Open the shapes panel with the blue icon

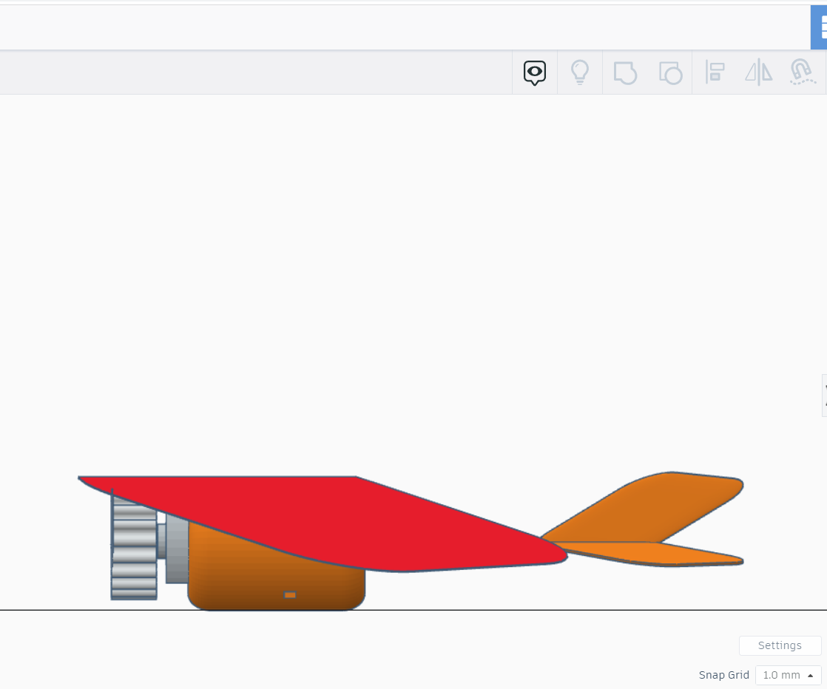point(821,27)
